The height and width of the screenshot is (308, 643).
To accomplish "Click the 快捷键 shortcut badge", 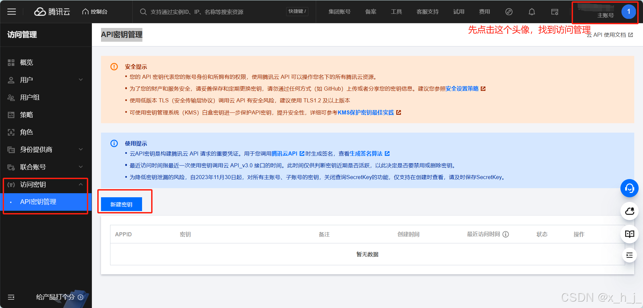I will point(297,11).
